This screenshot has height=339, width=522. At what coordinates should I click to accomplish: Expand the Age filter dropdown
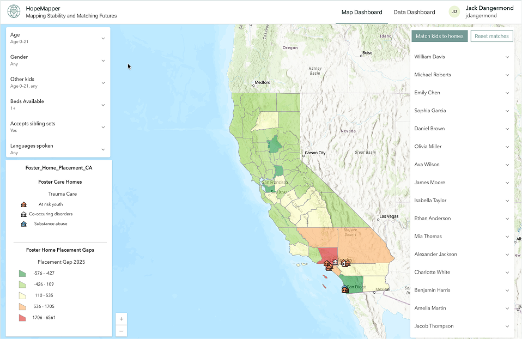[x=58, y=38]
